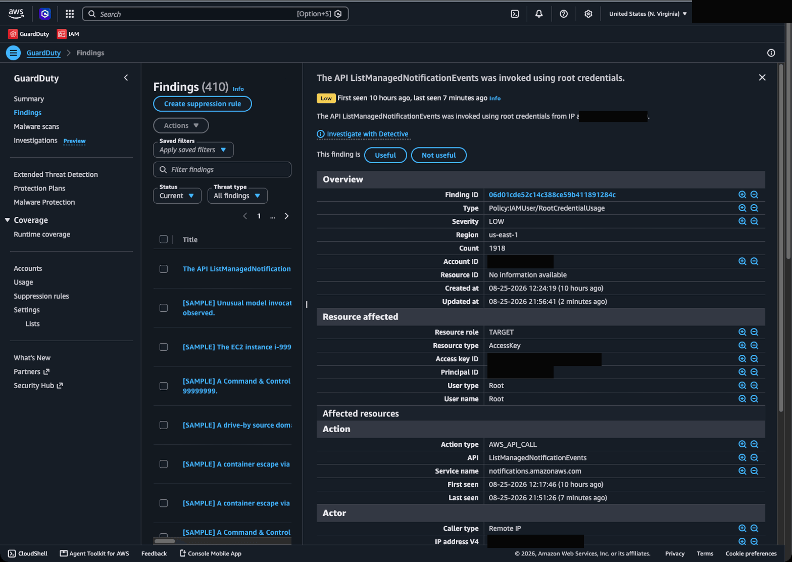Image resolution: width=792 pixels, height=562 pixels.
Task: Click Create suppression rule button
Action: [203, 104]
